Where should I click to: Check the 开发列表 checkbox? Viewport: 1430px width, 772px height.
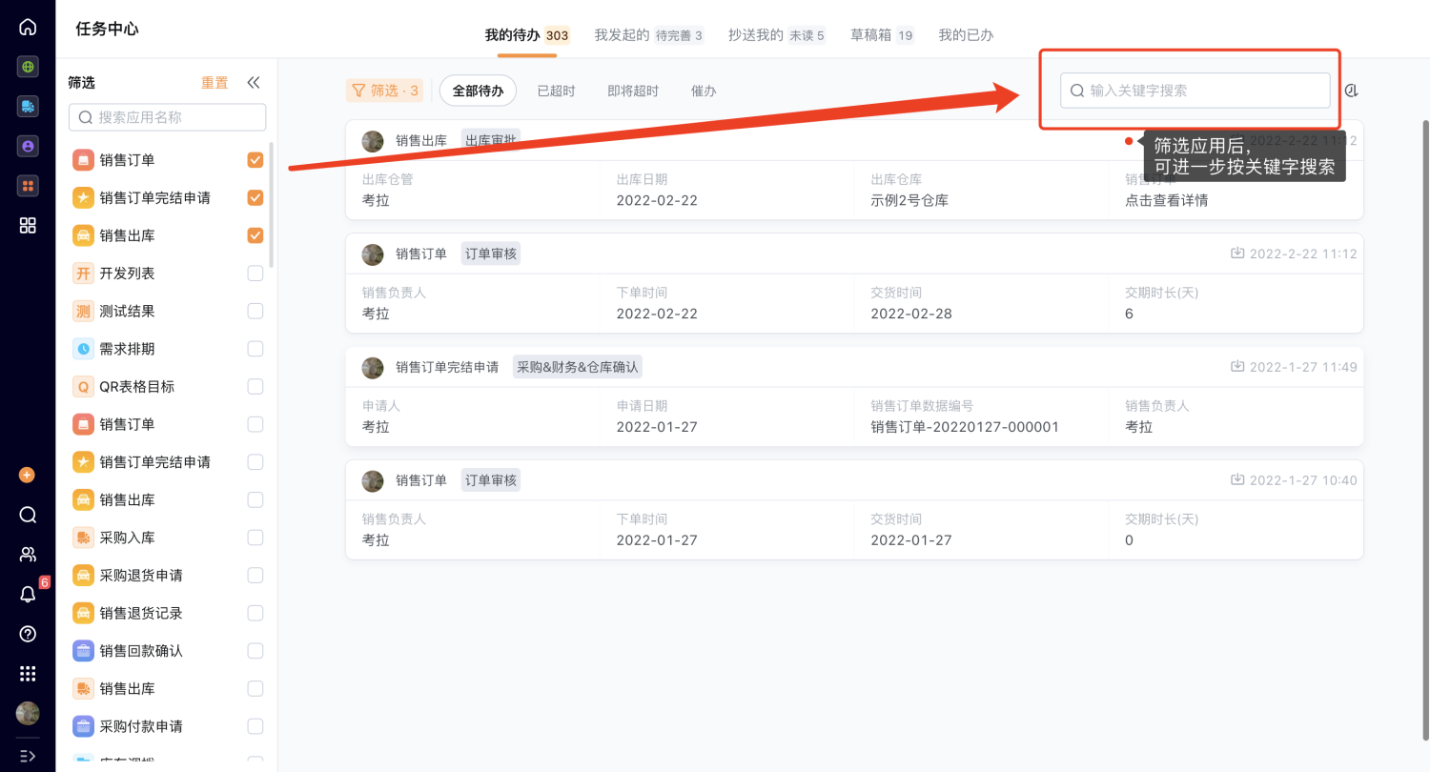pyautogui.click(x=255, y=274)
